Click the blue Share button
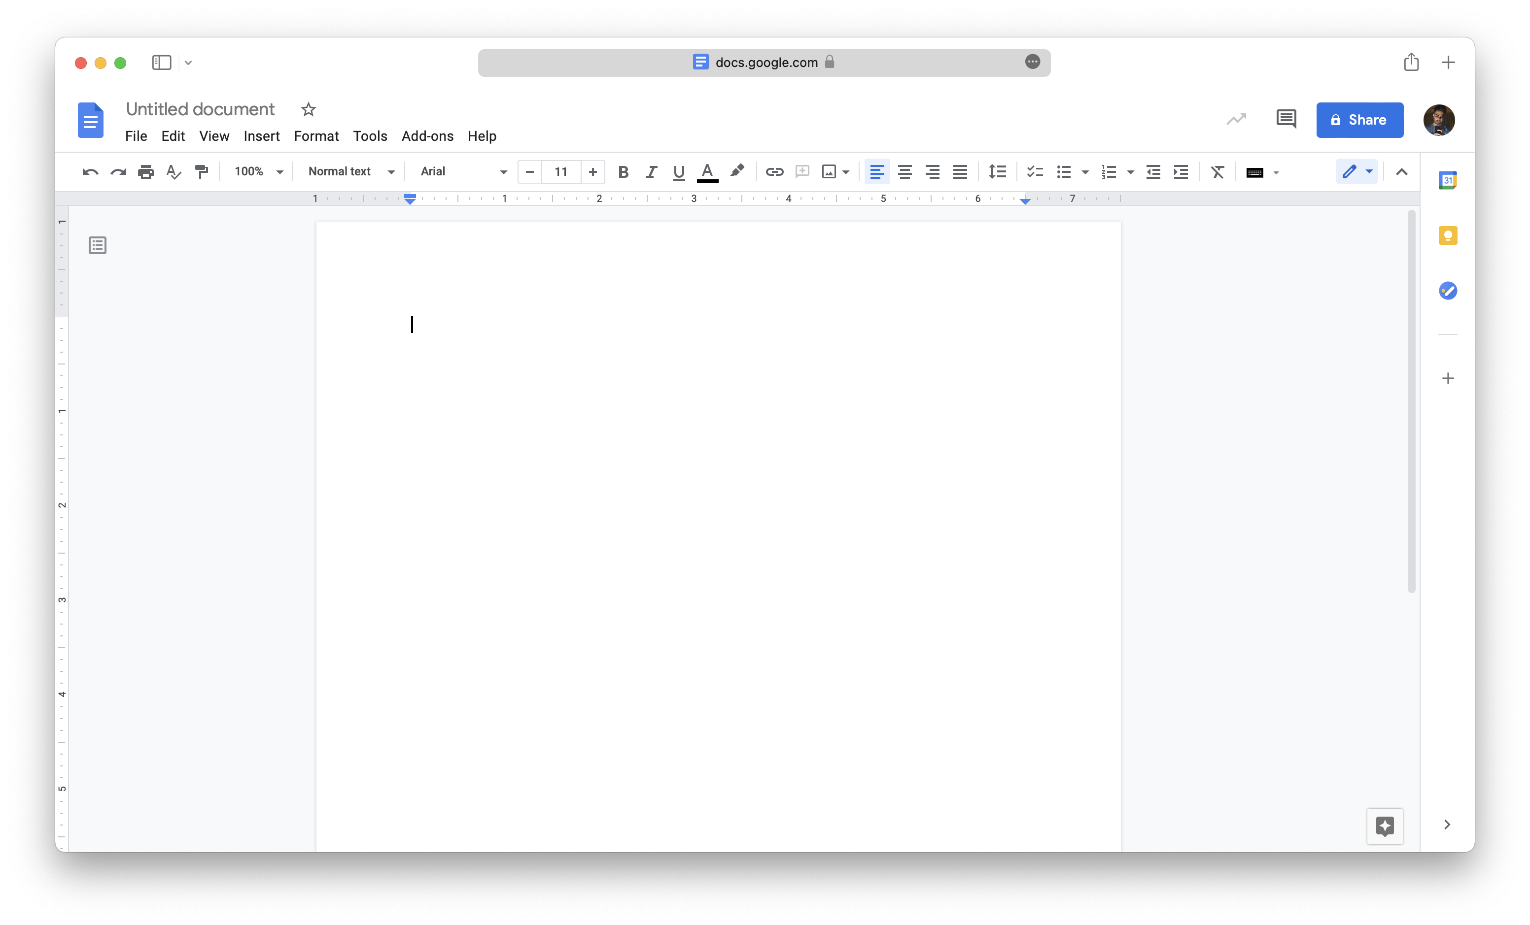 click(x=1359, y=120)
